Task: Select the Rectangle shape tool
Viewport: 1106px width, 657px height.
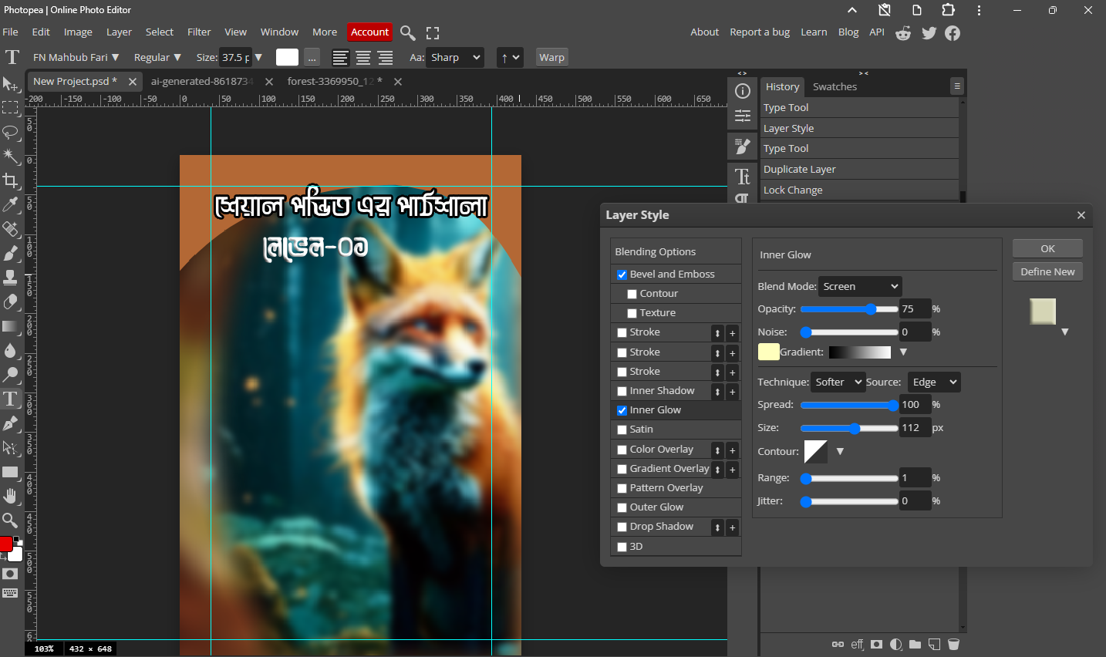Action: (10, 472)
